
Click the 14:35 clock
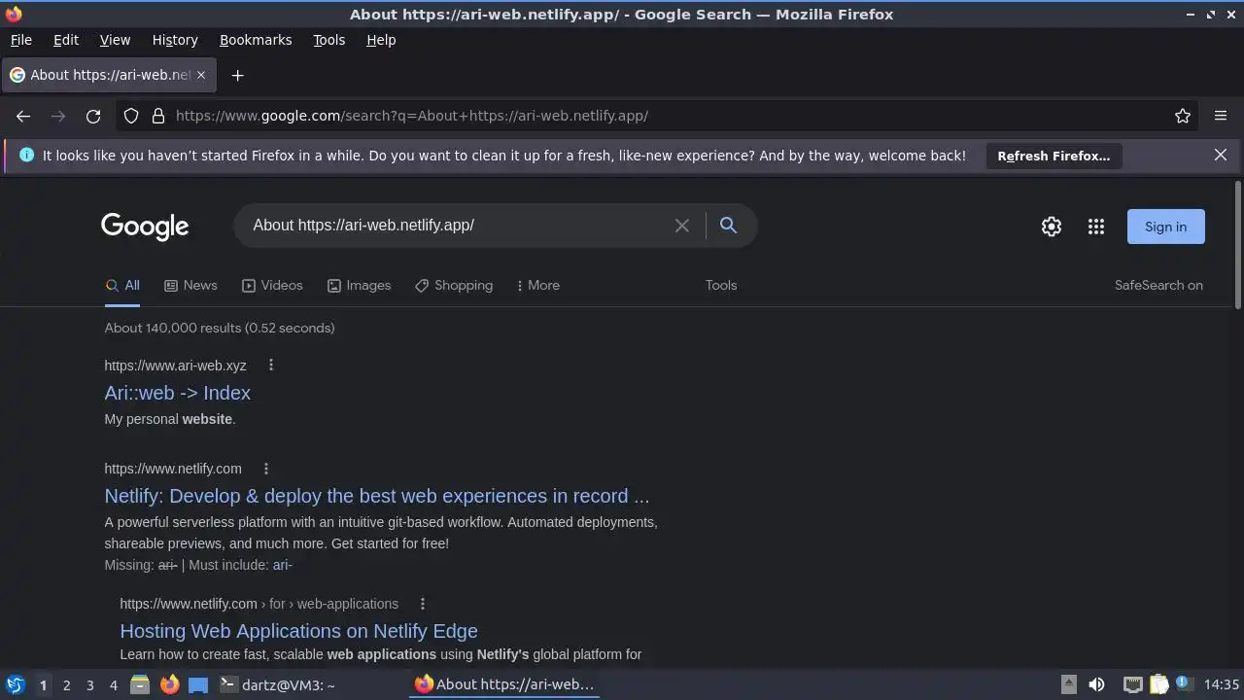[1222, 684]
